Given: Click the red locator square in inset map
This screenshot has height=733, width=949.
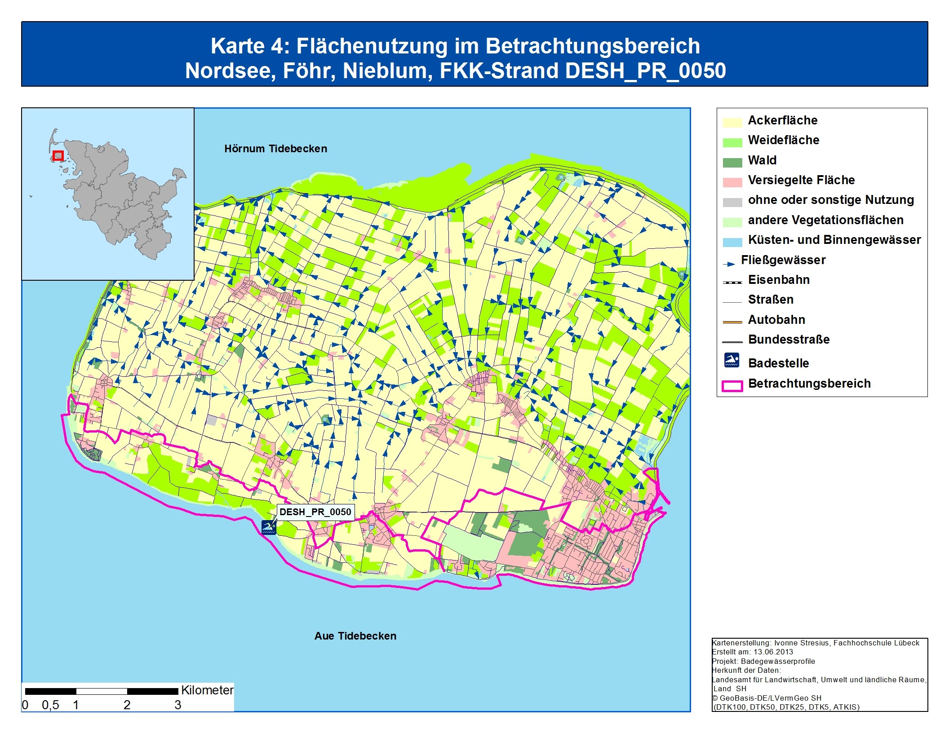Looking at the screenshot, I should click(58, 156).
